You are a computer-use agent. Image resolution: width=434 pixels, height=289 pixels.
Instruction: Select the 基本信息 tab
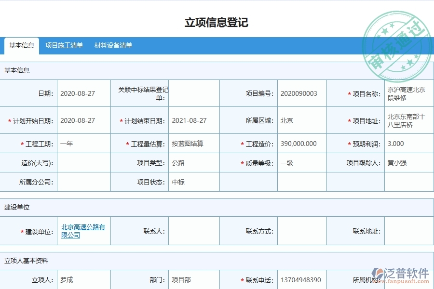point(21,46)
